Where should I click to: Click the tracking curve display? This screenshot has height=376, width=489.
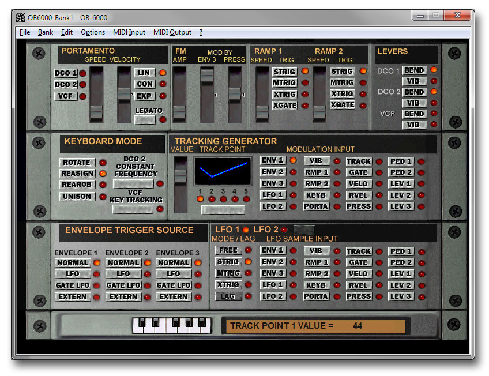coord(223,171)
